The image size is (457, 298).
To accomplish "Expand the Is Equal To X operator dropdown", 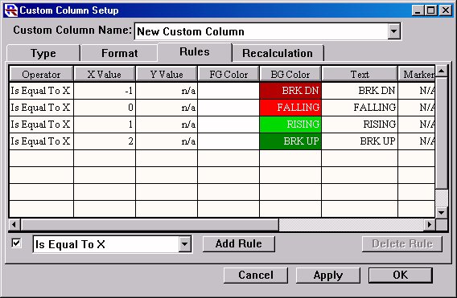I will tap(184, 244).
